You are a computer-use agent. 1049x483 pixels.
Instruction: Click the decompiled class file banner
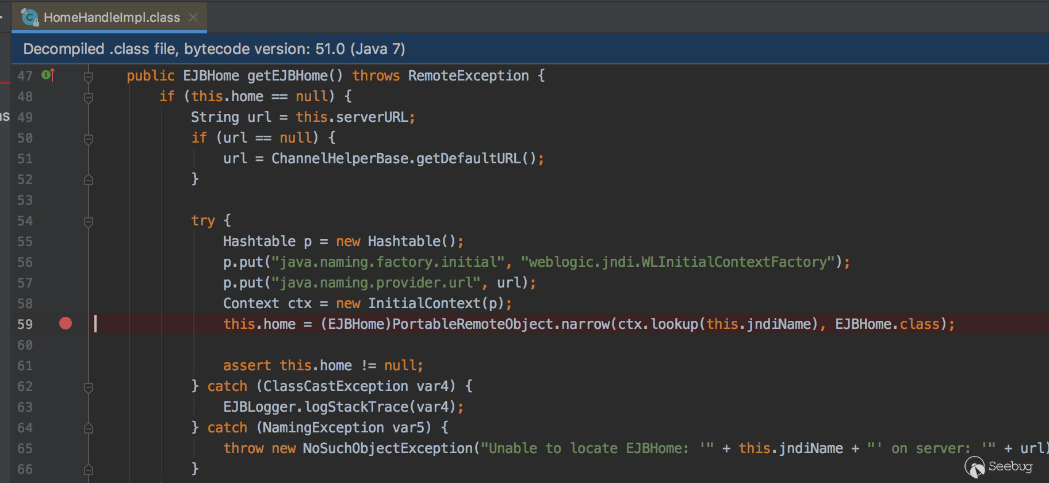click(214, 49)
